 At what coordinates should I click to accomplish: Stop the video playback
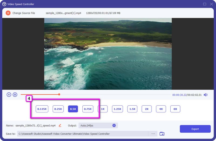(x=15, y=95)
